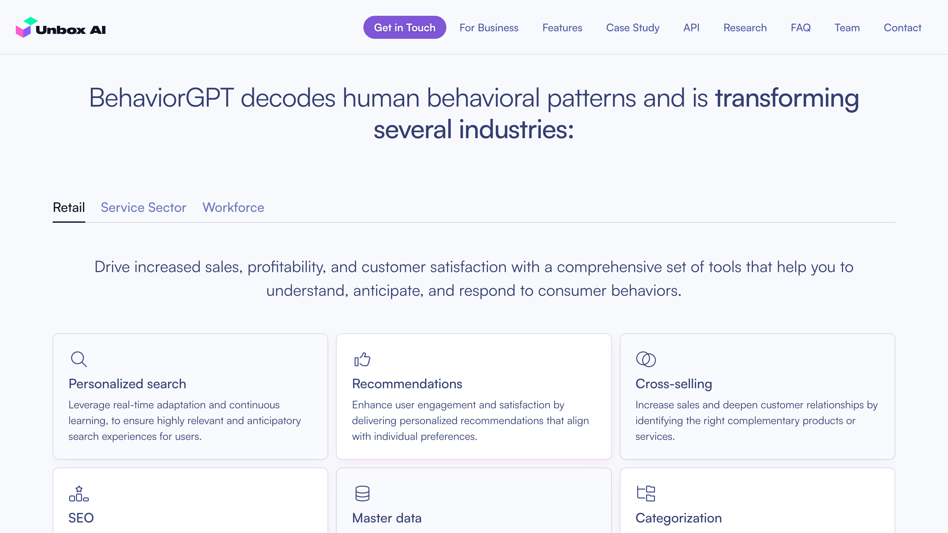948x533 pixels.
Task: Select the Retail tab
Action: 69,208
